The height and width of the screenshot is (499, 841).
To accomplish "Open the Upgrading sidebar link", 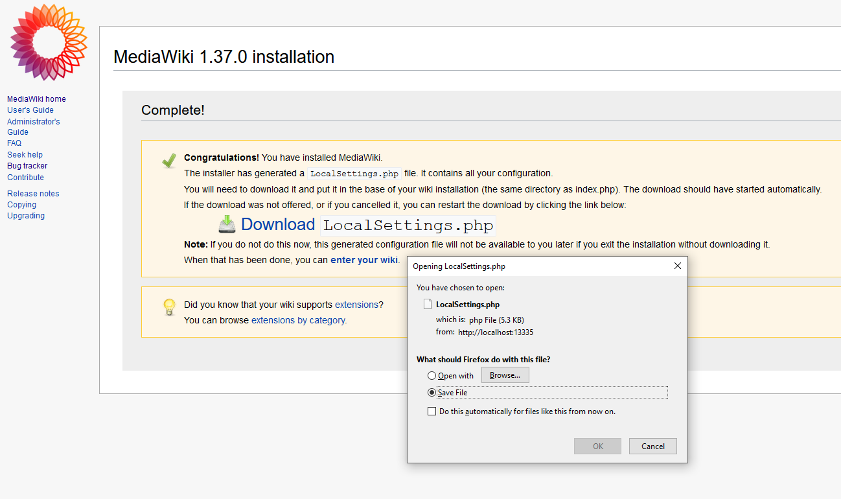I will 26,216.
